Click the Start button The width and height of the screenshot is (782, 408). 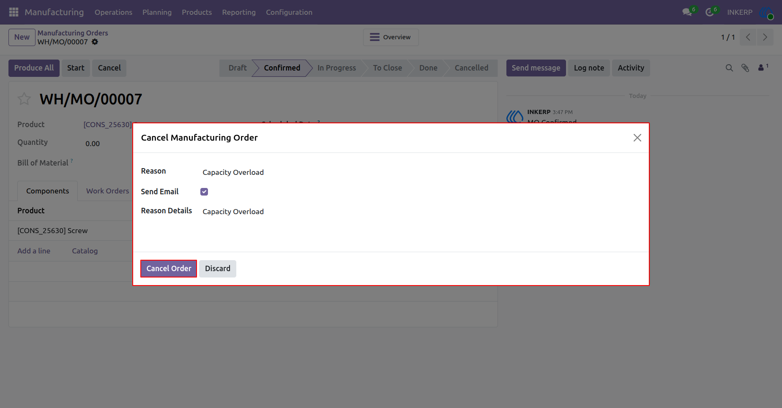[x=76, y=68]
